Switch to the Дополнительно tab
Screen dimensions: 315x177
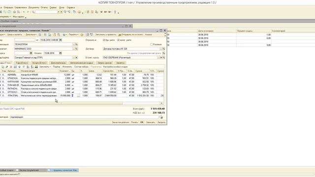[58, 63]
